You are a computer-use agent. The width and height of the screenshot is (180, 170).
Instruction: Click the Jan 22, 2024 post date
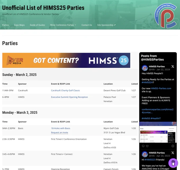point(163,69)
